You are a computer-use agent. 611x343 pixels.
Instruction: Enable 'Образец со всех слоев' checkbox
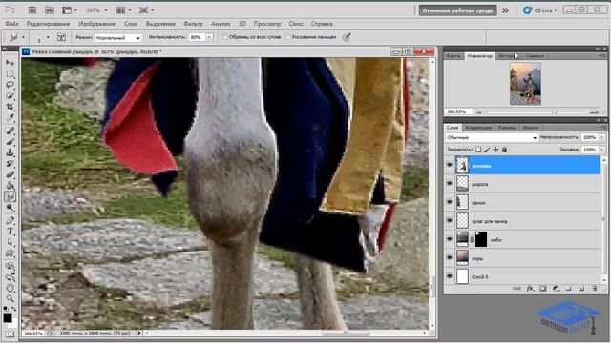click(225, 37)
